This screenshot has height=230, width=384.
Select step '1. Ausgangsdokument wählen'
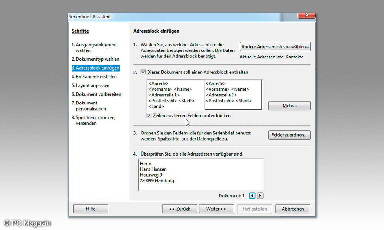[x=94, y=48]
